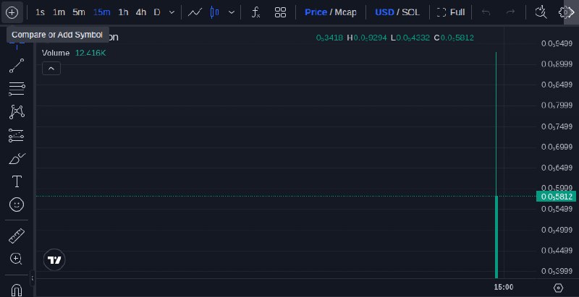Click the Full screen button
The height and width of the screenshot is (297, 579).
point(451,12)
